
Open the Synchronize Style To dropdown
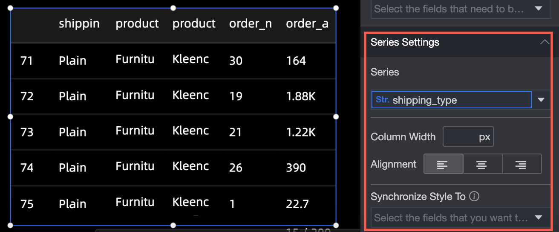(x=539, y=218)
